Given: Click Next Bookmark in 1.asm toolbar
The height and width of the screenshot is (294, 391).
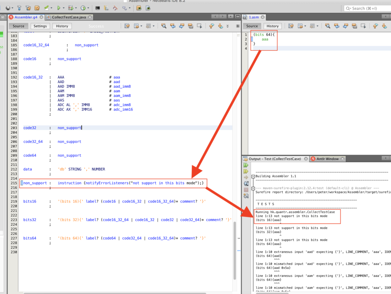Looking at the screenshot, I should 384,26.
